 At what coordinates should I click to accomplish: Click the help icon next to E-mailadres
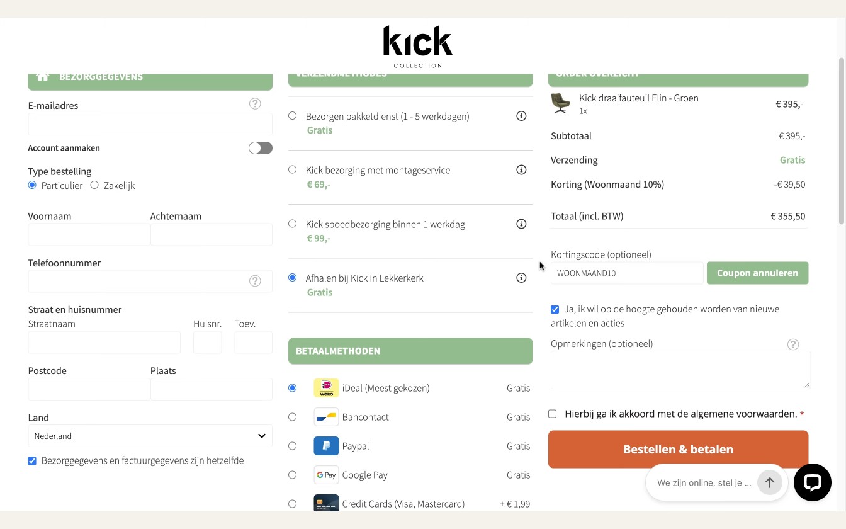(x=255, y=103)
